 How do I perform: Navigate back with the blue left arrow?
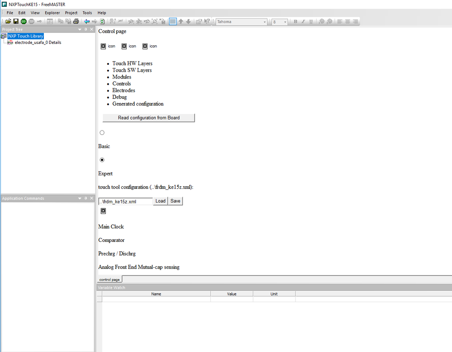87,21
